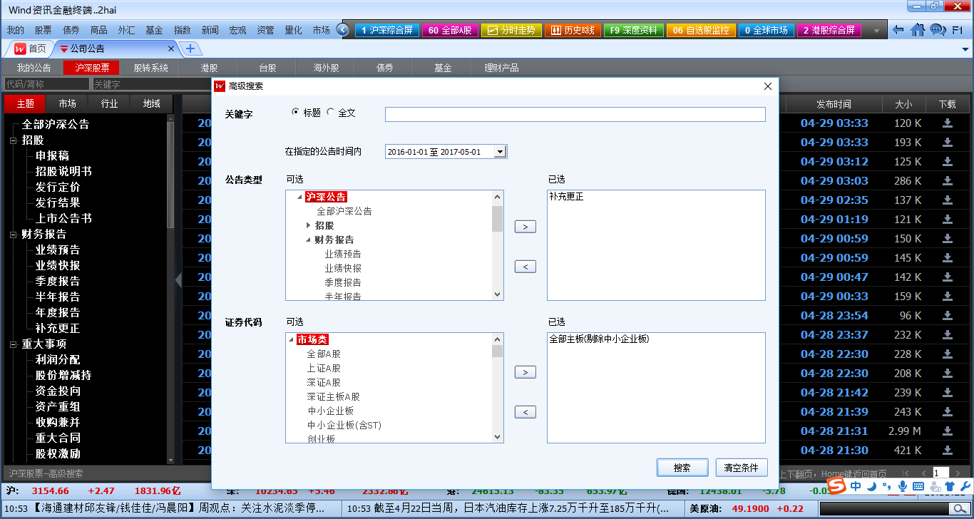Open F1 help in the top toolbar
Image resolution: width=974 pixels, height=519 pixels.
point(958,30)
